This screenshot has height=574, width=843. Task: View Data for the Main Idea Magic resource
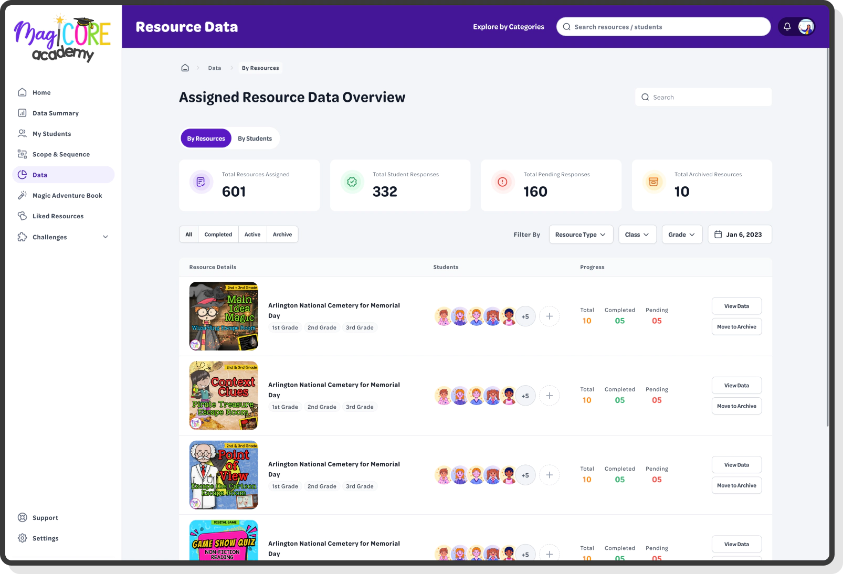coord(736,306)
